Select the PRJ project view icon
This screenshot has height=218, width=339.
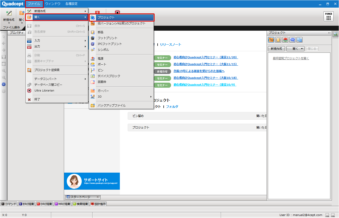tap(271, 40)
